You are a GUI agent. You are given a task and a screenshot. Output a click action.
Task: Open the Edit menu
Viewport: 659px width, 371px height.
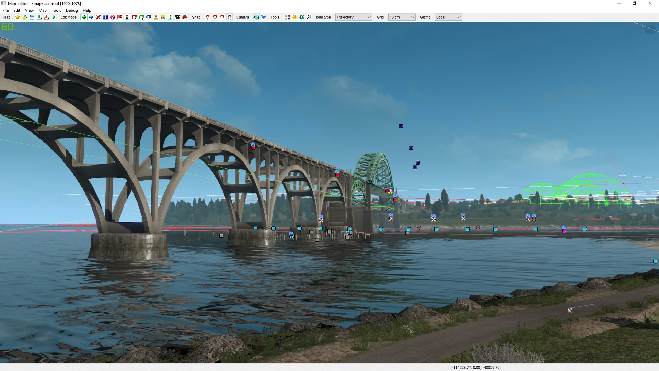tap(17, 10)
